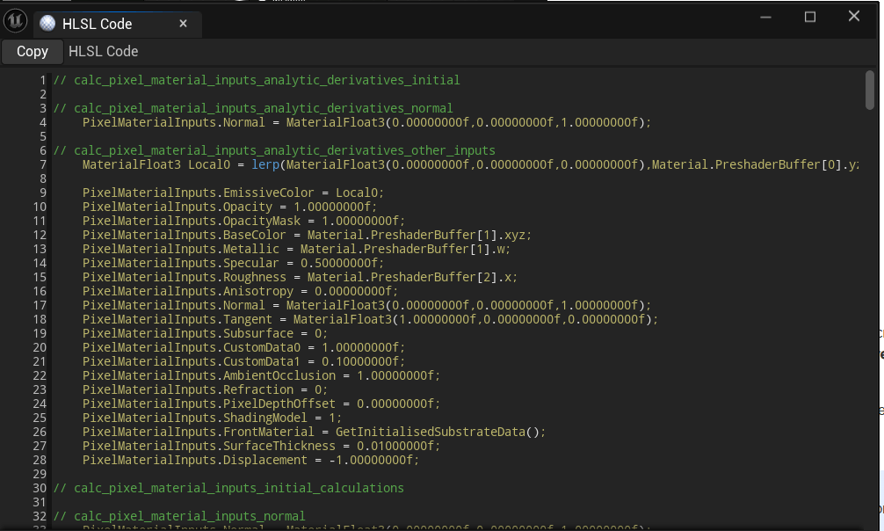Click the calc_pixel_material_inputs_initial_calculations comment
This screenshot has height=531, width=884.
(x=228, y=488)
